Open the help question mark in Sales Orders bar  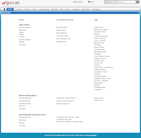pyautogui.click(x=138, y=13)
